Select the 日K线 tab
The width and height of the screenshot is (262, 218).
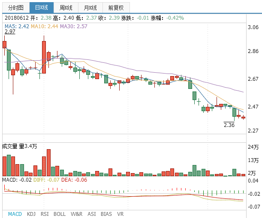[x=42, y=8]
